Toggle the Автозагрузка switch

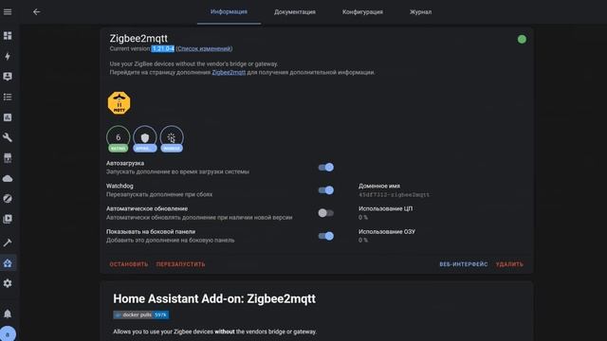tap(326, 168)
